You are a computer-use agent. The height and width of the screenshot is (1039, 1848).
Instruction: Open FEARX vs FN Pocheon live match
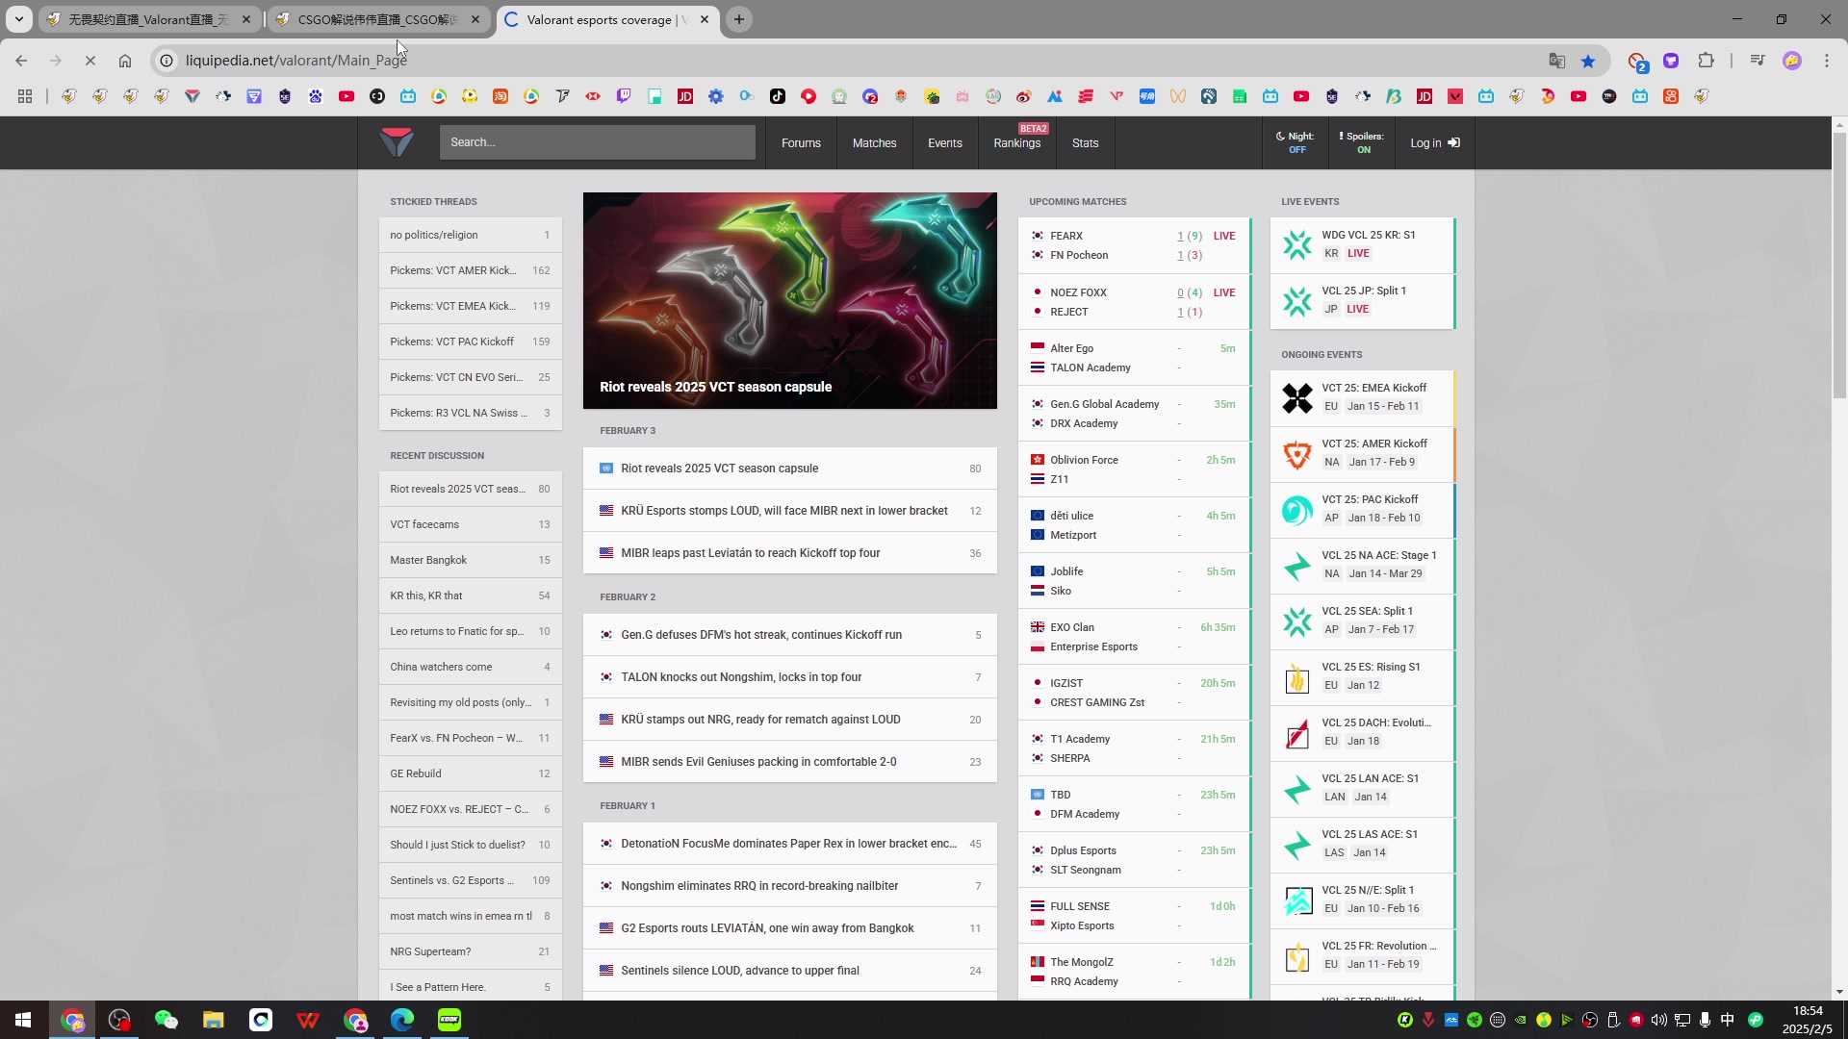[x=1134, y=245]
